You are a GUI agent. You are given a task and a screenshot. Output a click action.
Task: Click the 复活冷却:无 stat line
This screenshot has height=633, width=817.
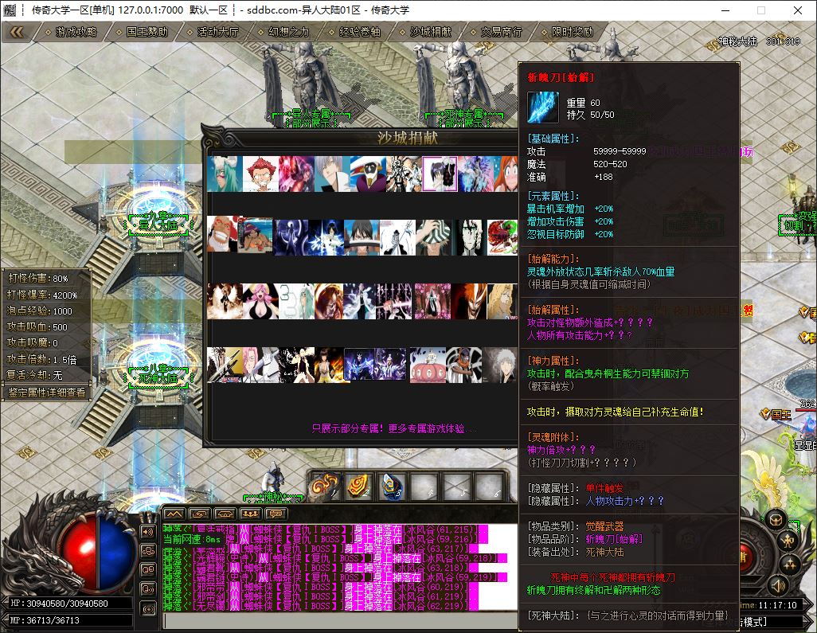(x=34, y=375)
